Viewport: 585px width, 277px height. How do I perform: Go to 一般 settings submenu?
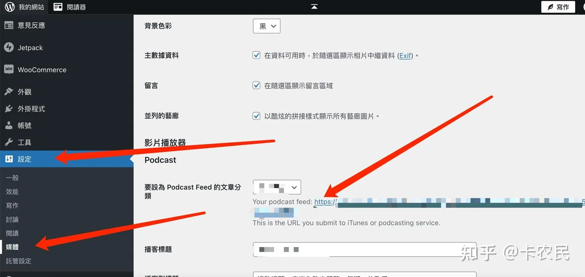click(x=13, y=178)
